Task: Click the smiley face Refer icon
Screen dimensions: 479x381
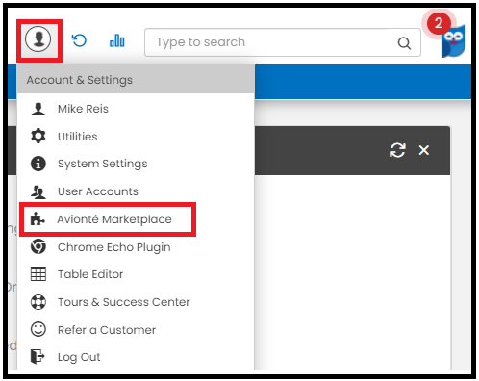Action: click(x=38, y=329)
